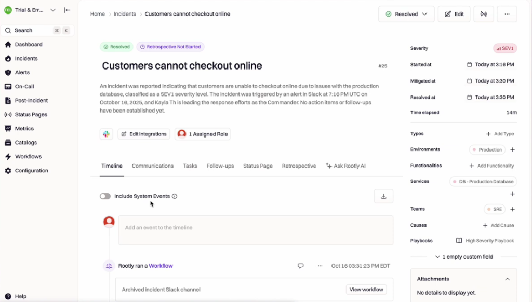This screenshot has width=532, height=302.
Task: Expand the 1 empty custom field section
Action: (x=464, y=256)
